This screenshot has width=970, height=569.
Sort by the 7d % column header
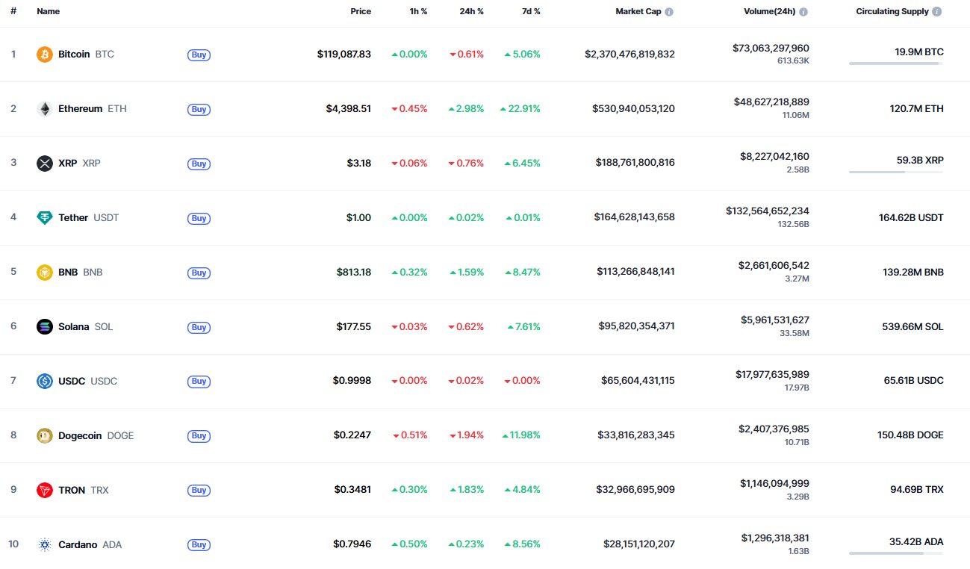pos(531,12)
